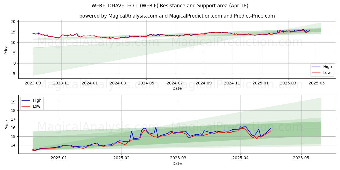The width and height of the screenshot is (340, 170).
Task: Click the 'Price' y-axis label of top chart
Action: (6, 49)
